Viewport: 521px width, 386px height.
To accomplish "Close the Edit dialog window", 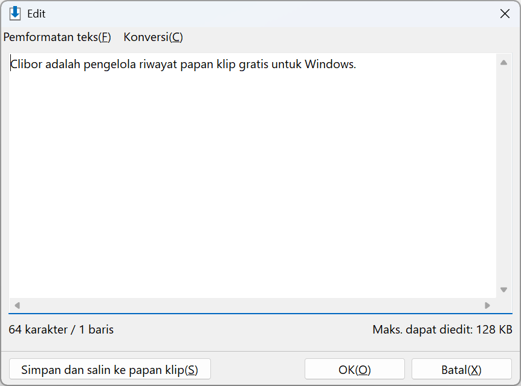I will point(505,14).
